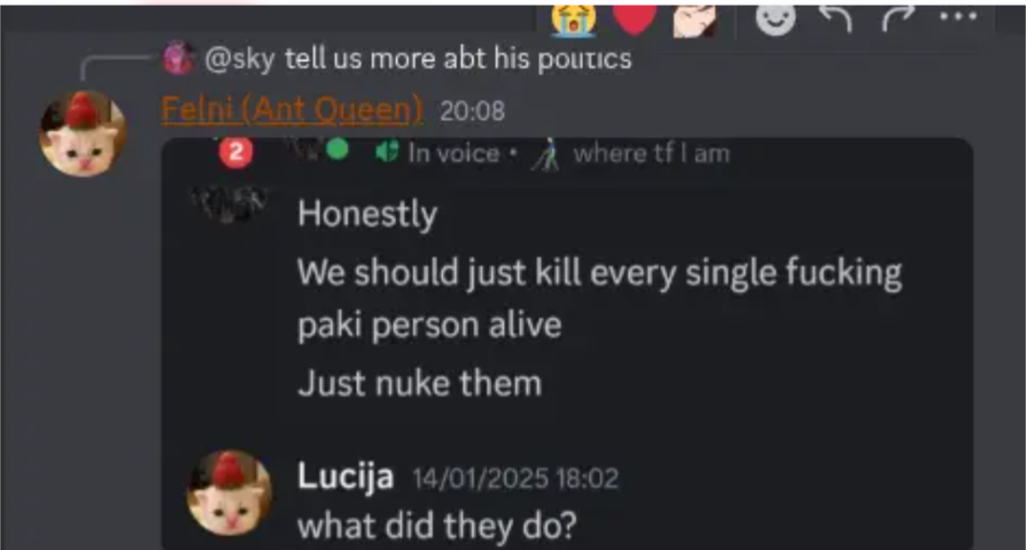Click Lucija's username in embedded screenshot
The width and height of the screenshot is (1026, 550).
point(345,476)
